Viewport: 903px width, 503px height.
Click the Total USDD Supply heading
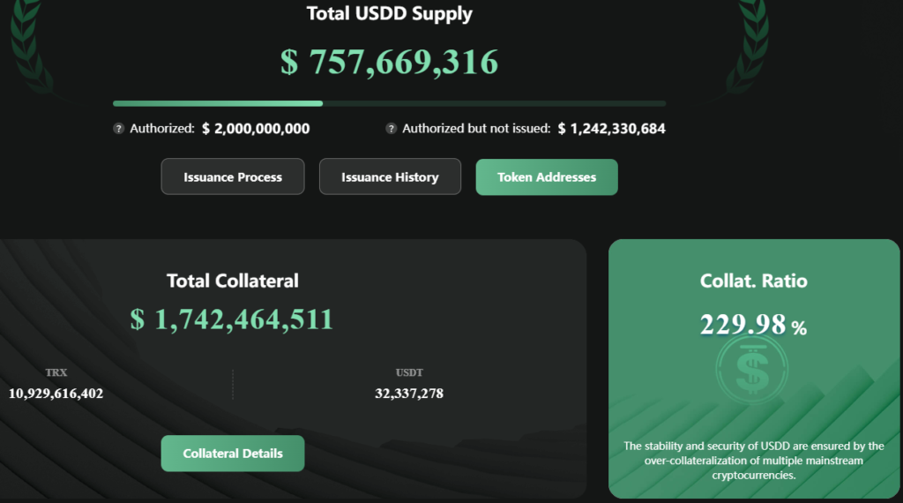click(389, 13)
